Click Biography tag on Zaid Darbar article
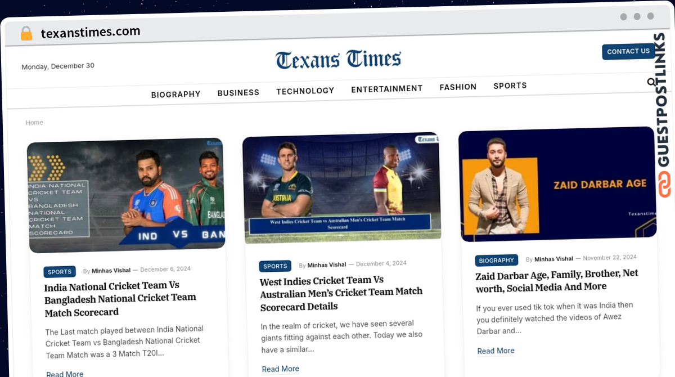The width and height of the screenshot is (675, 377). pyautogui.click(x=497, y=261)
